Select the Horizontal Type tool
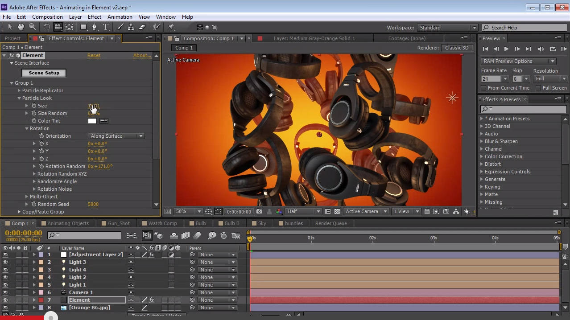 (x=106, y=27)
